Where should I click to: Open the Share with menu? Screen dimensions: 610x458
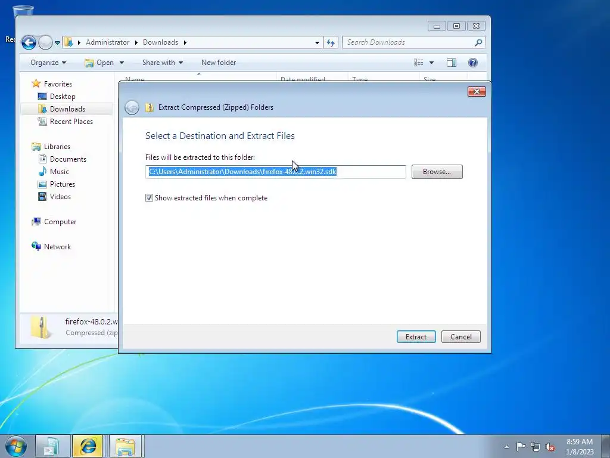[x=162, y=63]
